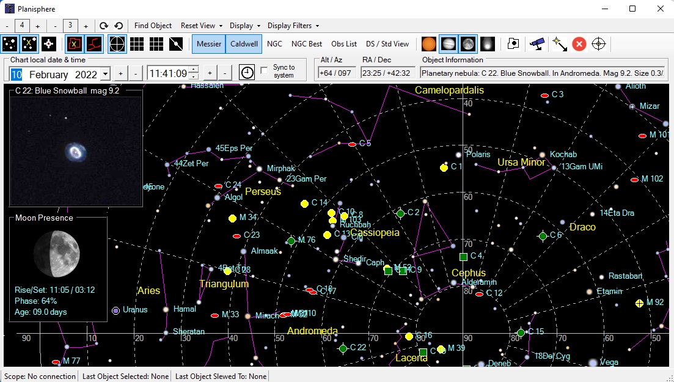Open the date picker dropdown arrow
674x382 pixels.
click(105, 74)
